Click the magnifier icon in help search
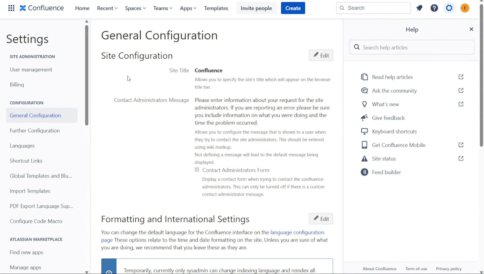Image resolution: width=484 pixels, height=274 pixels. click(x=357, y=47)
